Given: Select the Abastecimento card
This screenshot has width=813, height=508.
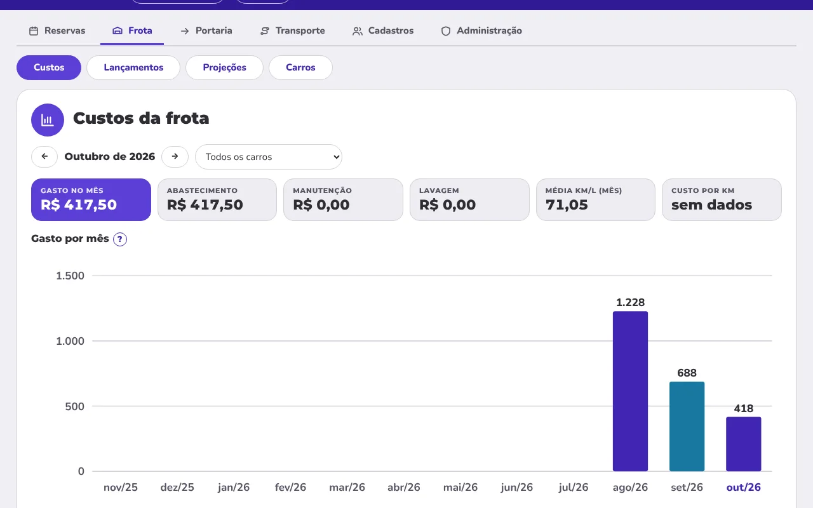Looking at the screenshot, I should point(217,199).
